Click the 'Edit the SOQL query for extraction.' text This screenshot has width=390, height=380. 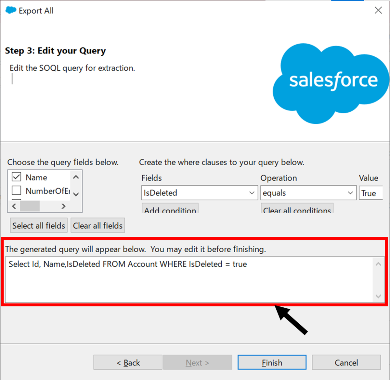pyautogui.click(x=72, y=68)
